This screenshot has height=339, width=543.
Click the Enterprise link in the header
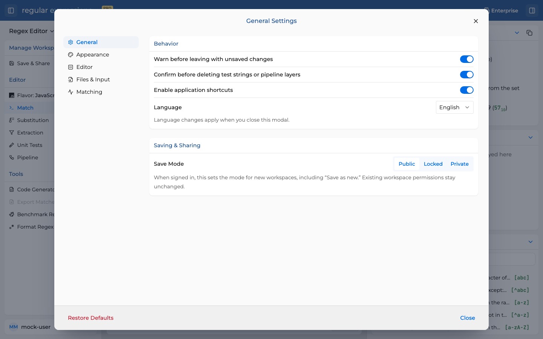pyautogui.click(x=501, y=11)
